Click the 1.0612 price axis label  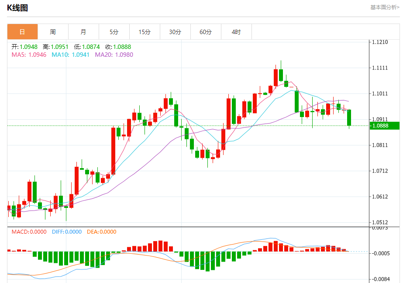coord(380,197)
